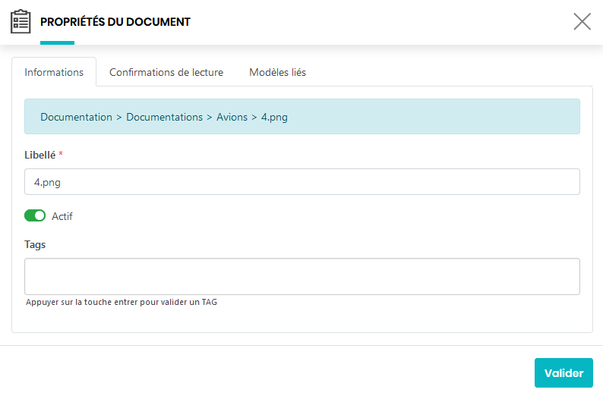Switch to the Informations tab
603x399 pixels.
(54, 73)
